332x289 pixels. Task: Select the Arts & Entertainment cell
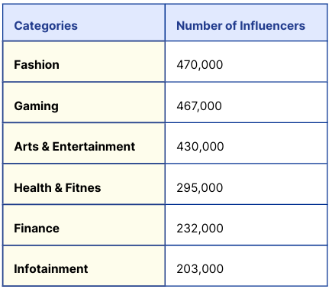(84, 143)
